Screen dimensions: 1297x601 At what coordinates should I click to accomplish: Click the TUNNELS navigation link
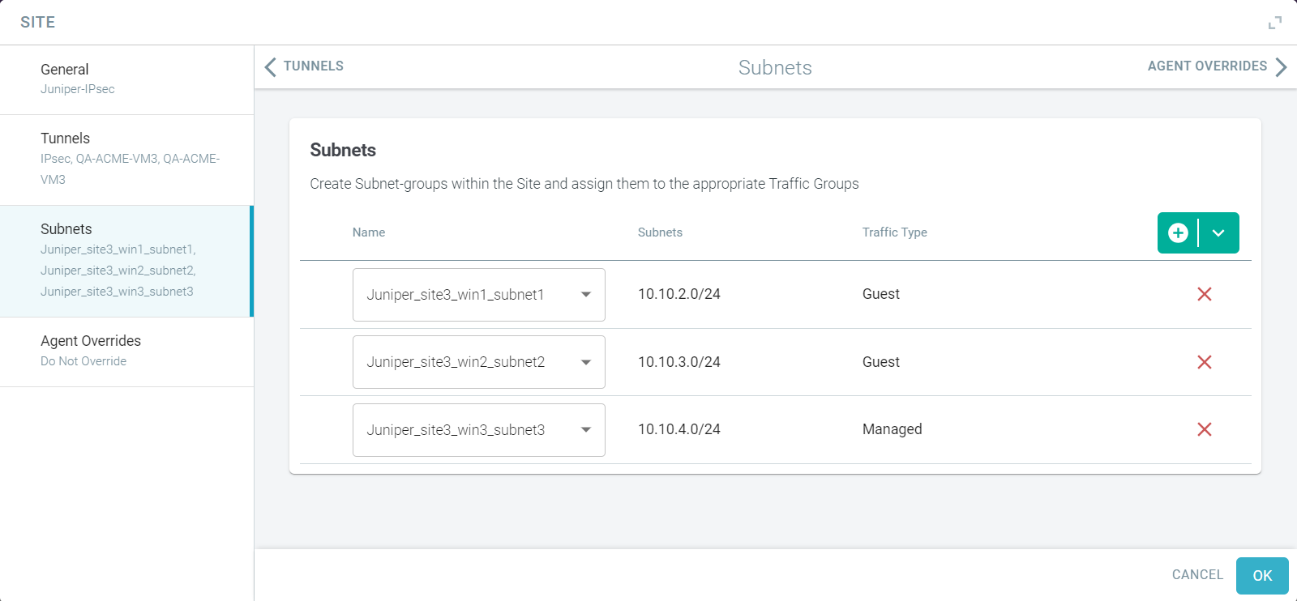(x=314, y=66)
